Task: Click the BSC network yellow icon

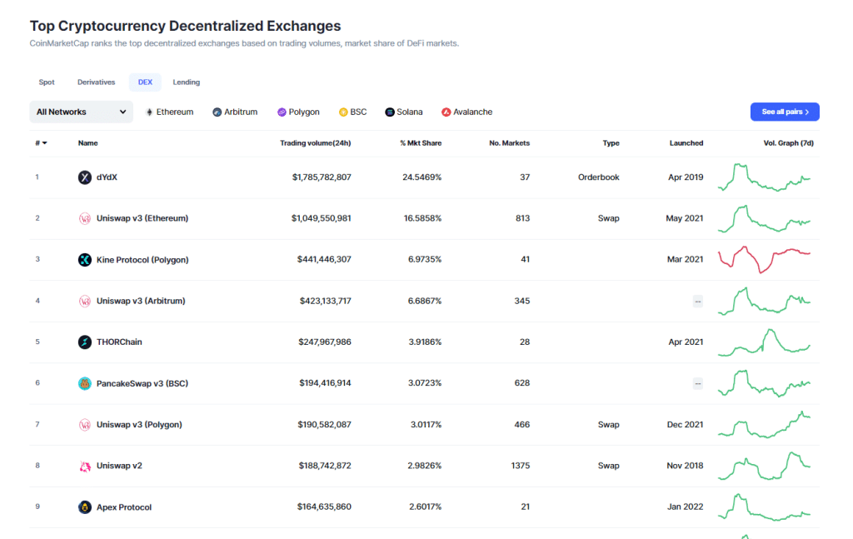Action: tap(343, 112)
